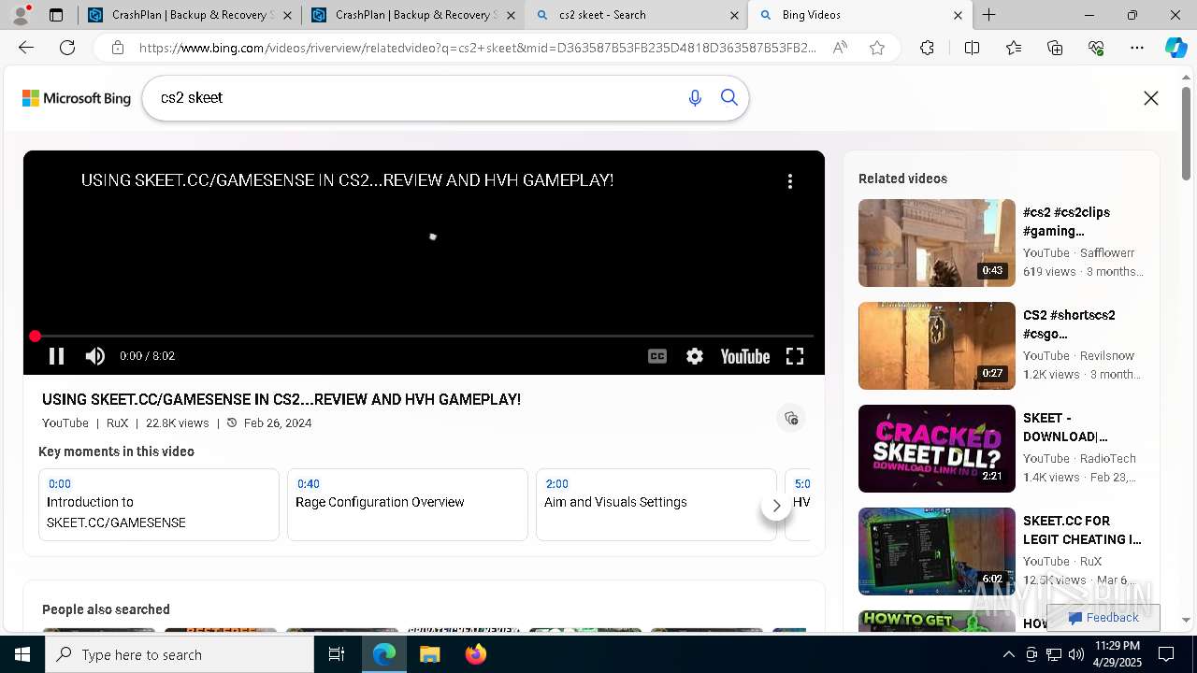Click taskbar Type here to search
1197x673 pixels.
pyautogui.click(x=180, y=654)
